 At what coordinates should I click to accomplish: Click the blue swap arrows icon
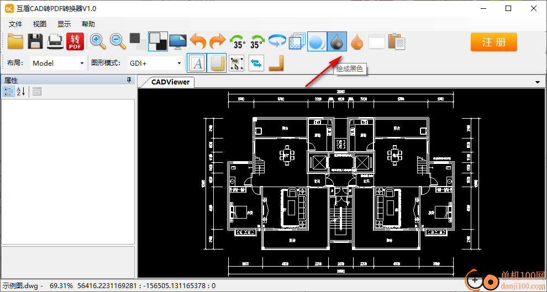pos(256,63)
